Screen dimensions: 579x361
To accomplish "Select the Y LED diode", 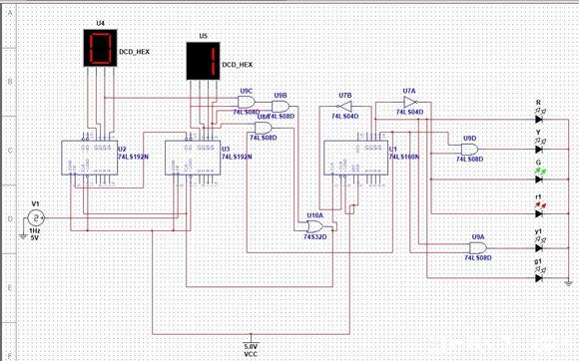I will point(539,150).
